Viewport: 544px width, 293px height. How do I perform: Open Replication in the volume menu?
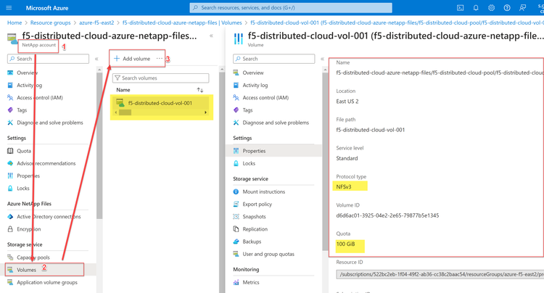point(255,229)
